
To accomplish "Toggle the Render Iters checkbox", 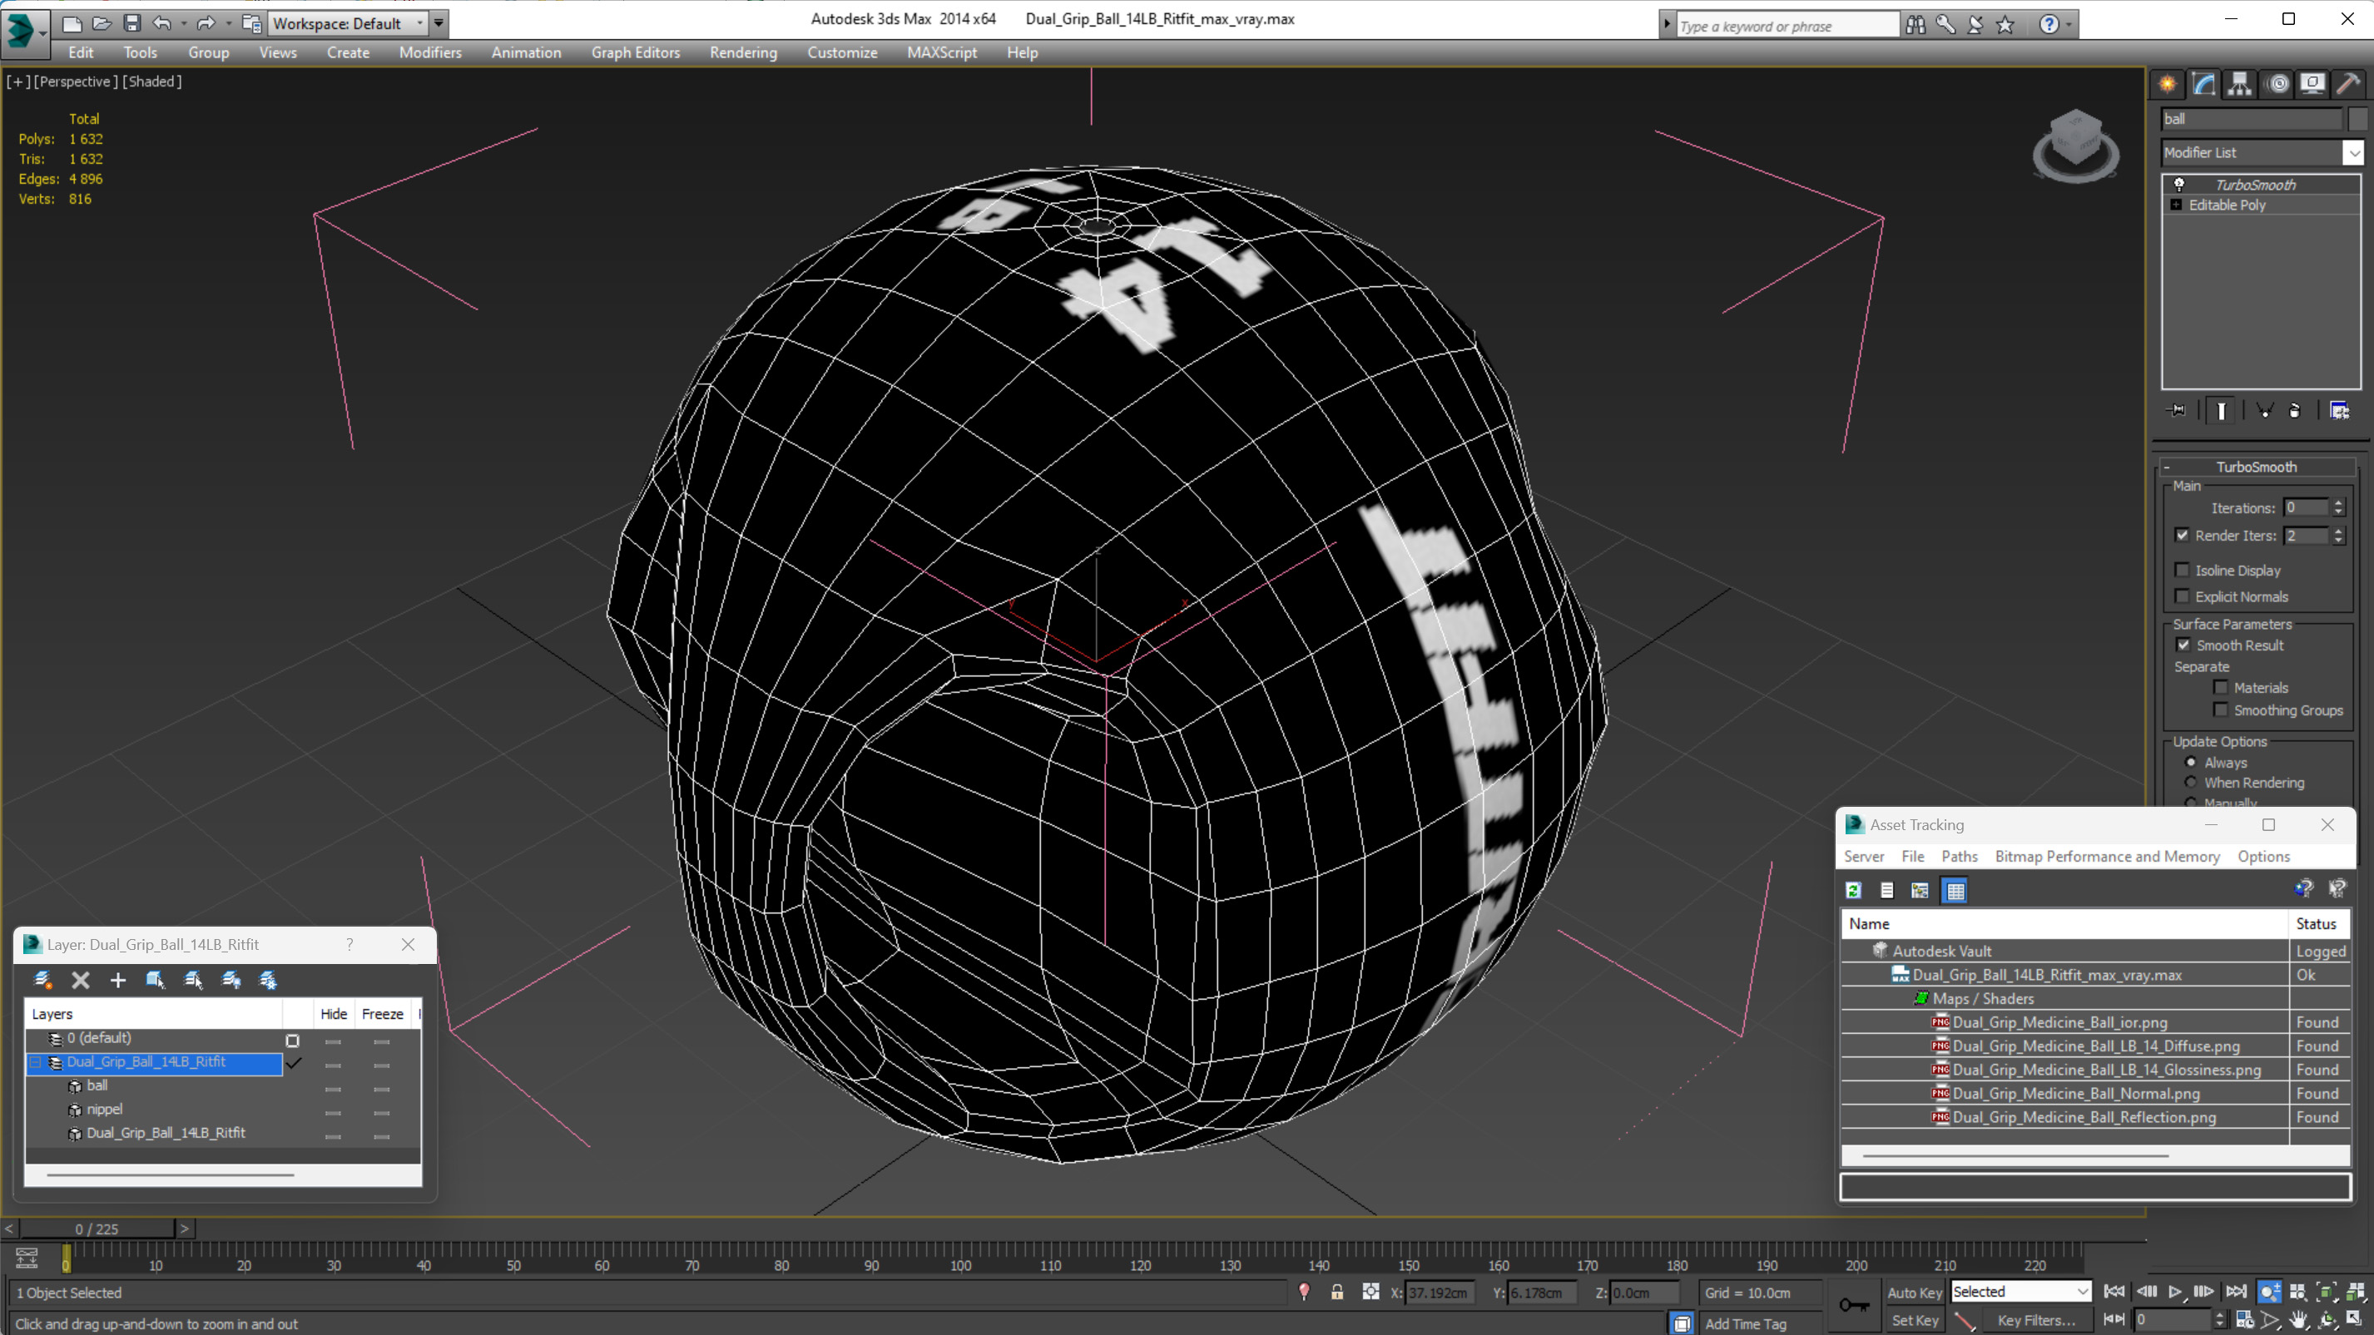I will 2182,534.
